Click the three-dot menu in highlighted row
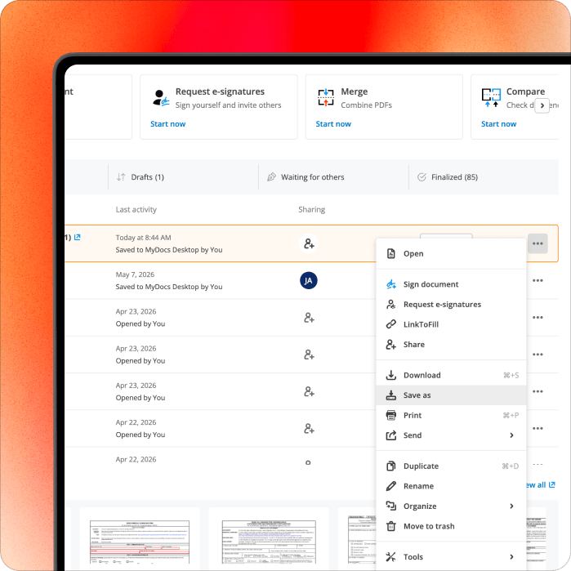The width and height of the screenshot is (571, 571). [x=538, y=243]
